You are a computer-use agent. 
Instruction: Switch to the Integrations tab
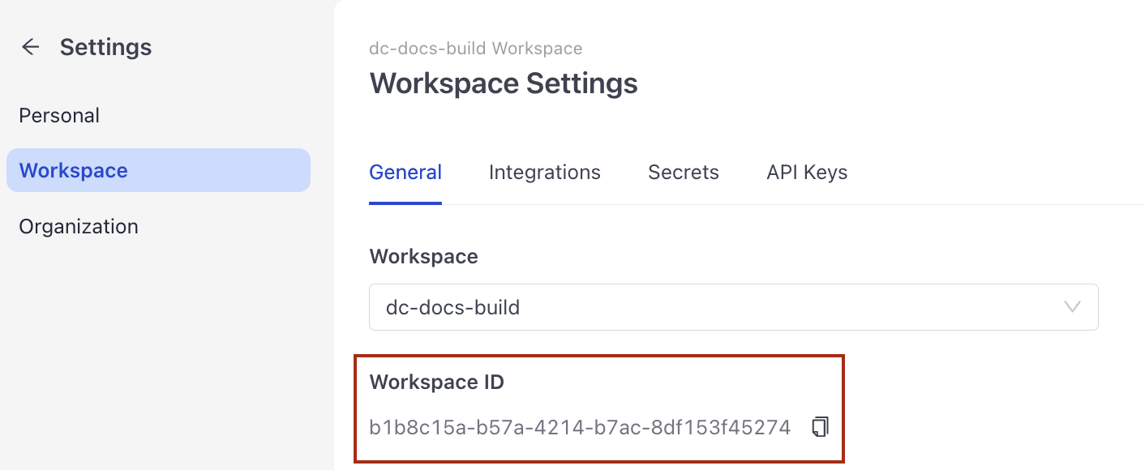coord(544,172)
